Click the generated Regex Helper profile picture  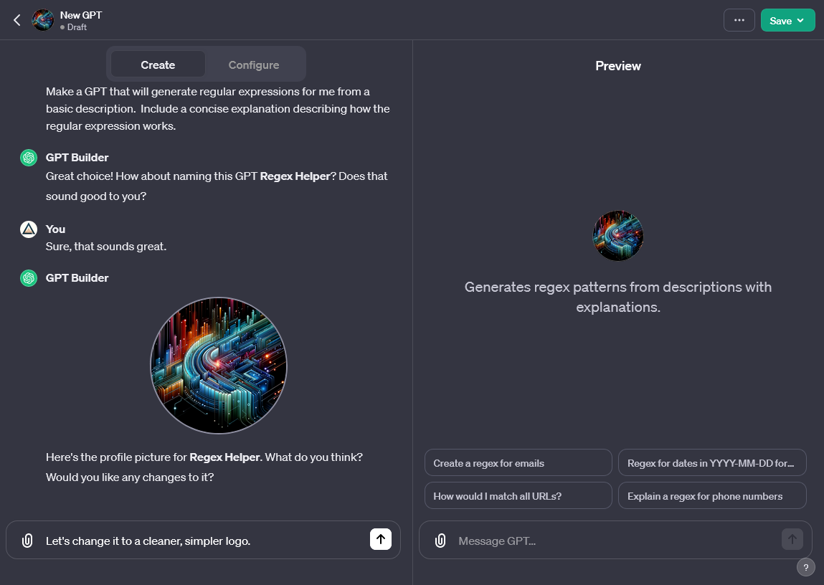219,366
